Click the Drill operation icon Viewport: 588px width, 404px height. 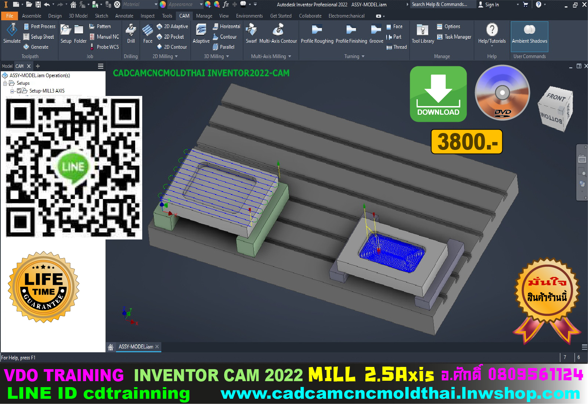pos(131,33)
